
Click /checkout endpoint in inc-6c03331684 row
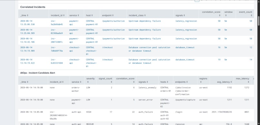[x=107, y=60]
